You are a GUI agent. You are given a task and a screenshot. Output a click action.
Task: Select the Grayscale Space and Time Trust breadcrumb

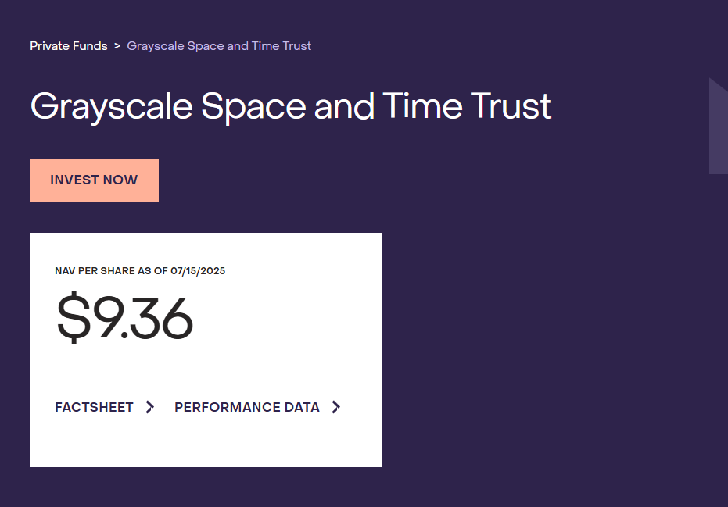pyautogui.click(x=219, y=46)
